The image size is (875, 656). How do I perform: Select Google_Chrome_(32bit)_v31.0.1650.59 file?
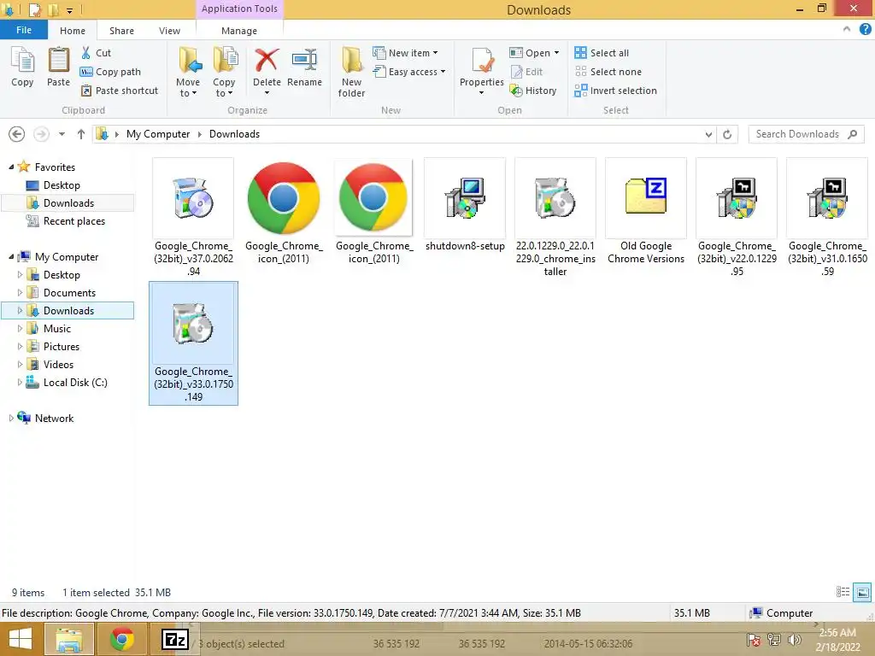[x=827, y=218]
